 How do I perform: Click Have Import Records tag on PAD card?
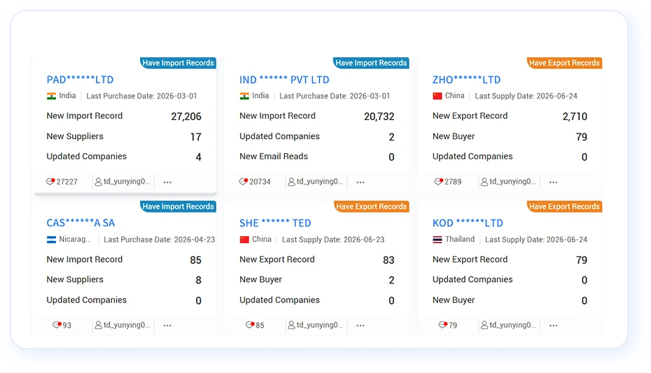point(178,63)
